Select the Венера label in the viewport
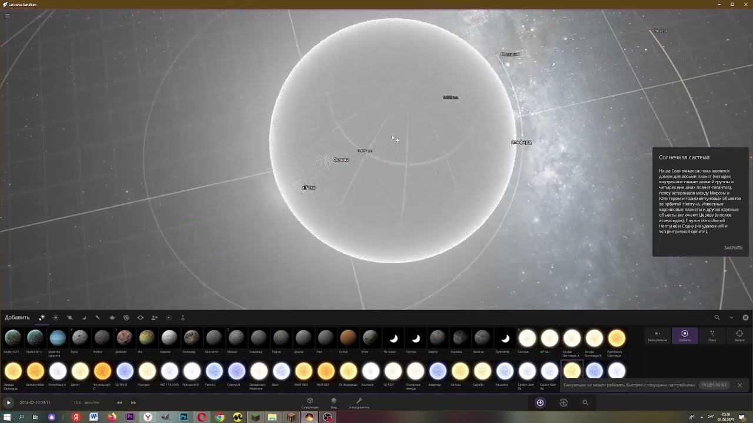Screen dimensions: 753x423 [661, 31]
